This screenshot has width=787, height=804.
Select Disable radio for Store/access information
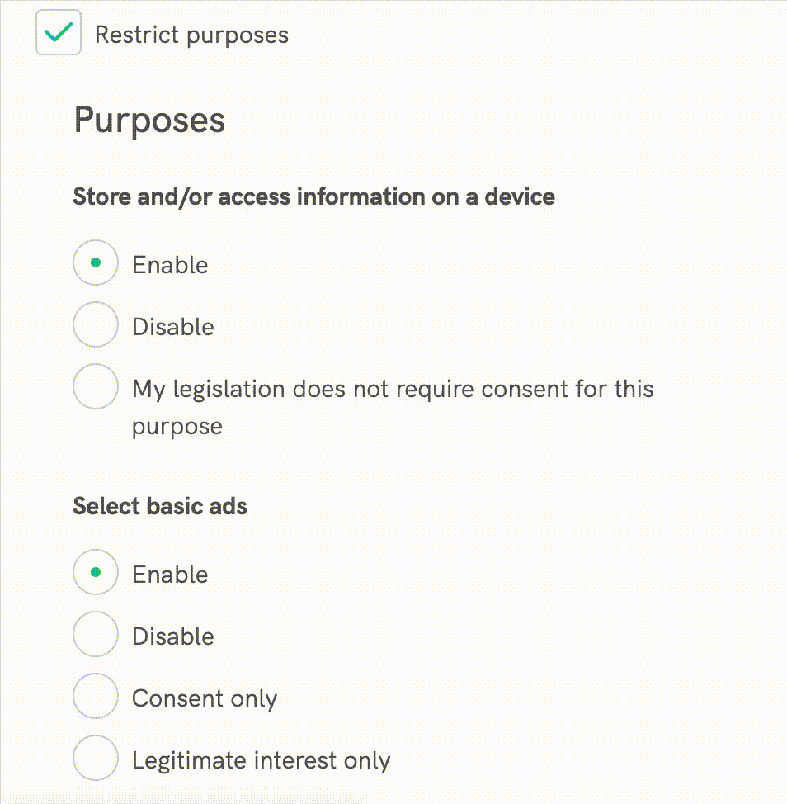pyautogui.click(x=96, y=325)
